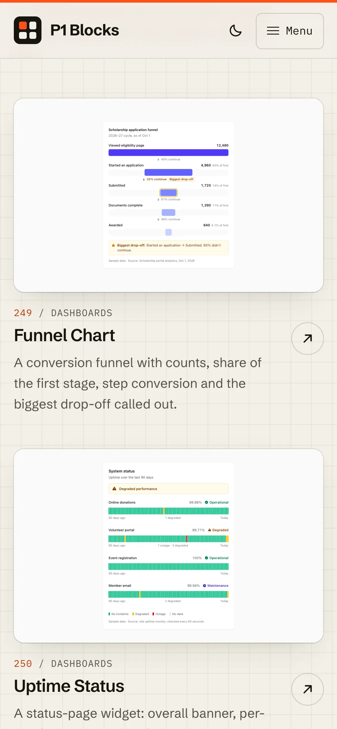This screenshot has height=729, width=337.
Task: Click the Event registration uptime bar
Action: 168,567
